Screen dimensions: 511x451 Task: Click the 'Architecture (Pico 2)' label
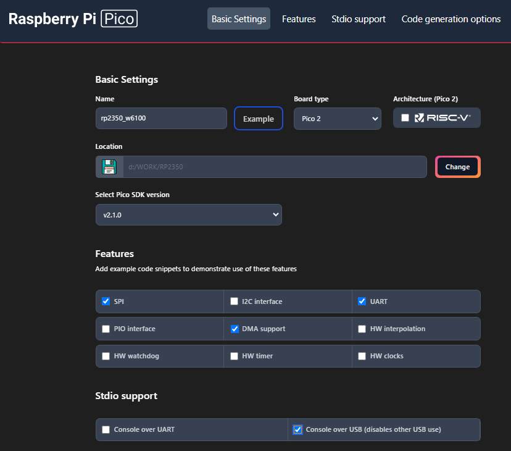point(425,99)
